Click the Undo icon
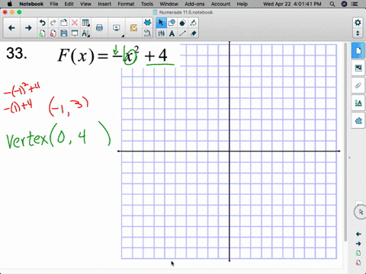Image resolution: width=366 pixels, height=274 pixels. [x=42, y=23]
